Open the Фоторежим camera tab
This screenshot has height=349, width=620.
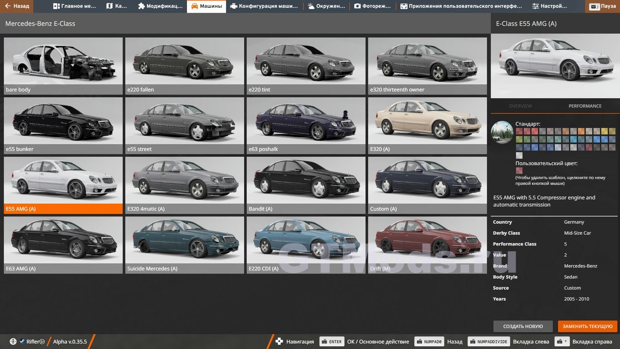click(x=373, y=6)
